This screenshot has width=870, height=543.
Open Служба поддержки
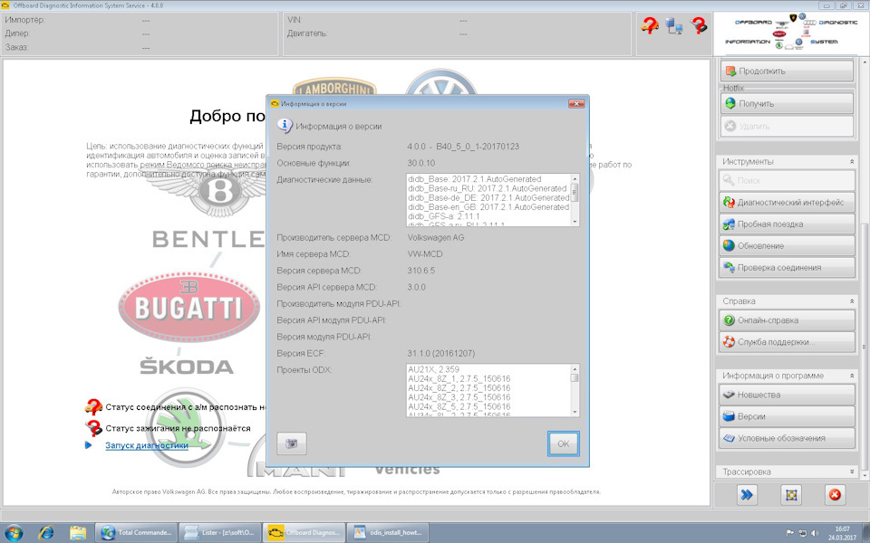787,342
